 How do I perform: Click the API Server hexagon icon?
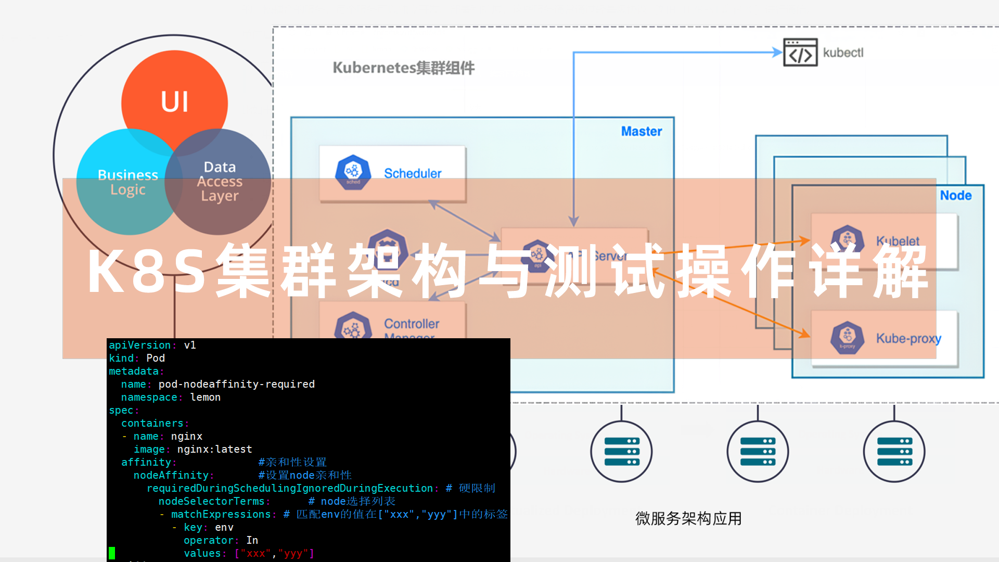[537, 256]
